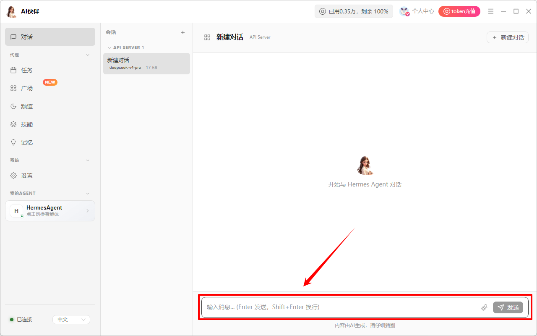Open 个人中心 personal center
Image resolution: width=537 pixels, height=336 pixels.
[423, 11]
